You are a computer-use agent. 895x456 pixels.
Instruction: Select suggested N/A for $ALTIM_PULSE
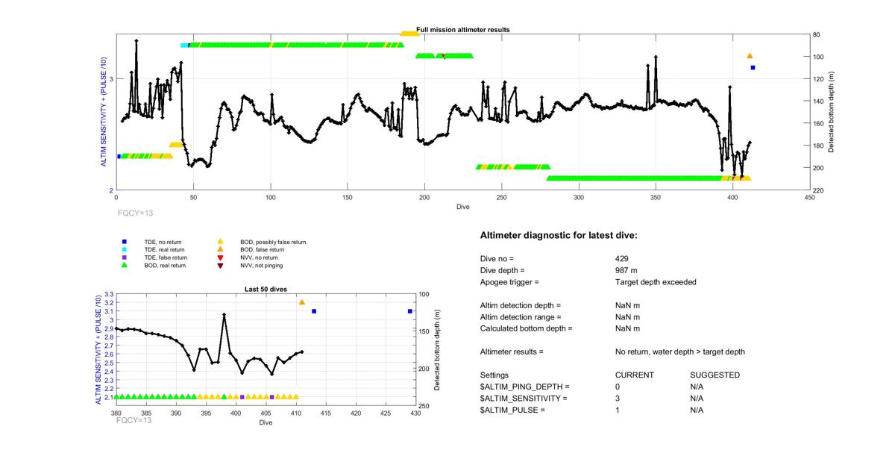pos(697,410)
